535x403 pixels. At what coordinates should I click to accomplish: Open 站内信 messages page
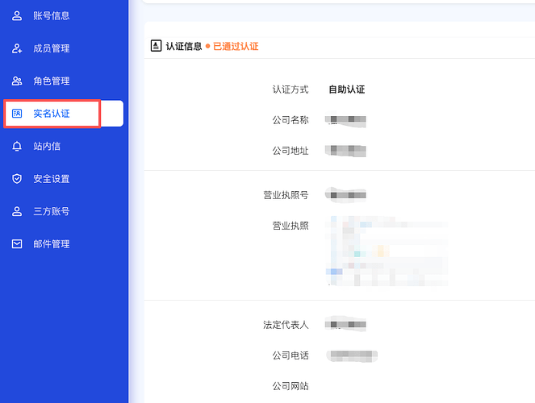(47, 146)
